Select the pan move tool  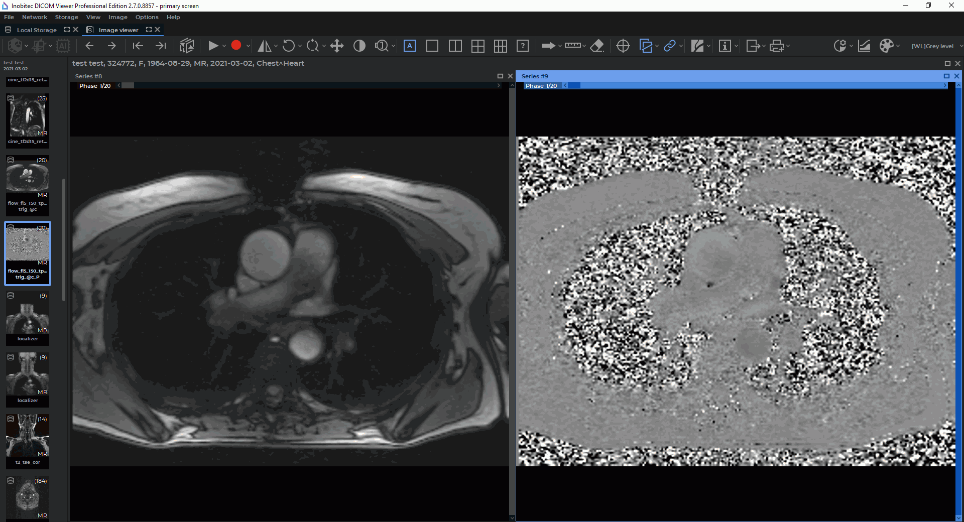336,46
